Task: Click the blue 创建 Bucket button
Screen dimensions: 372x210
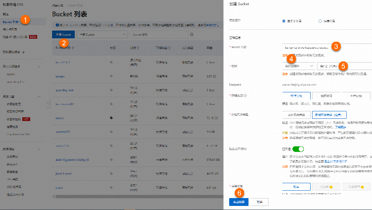Action: click(63, 35)
